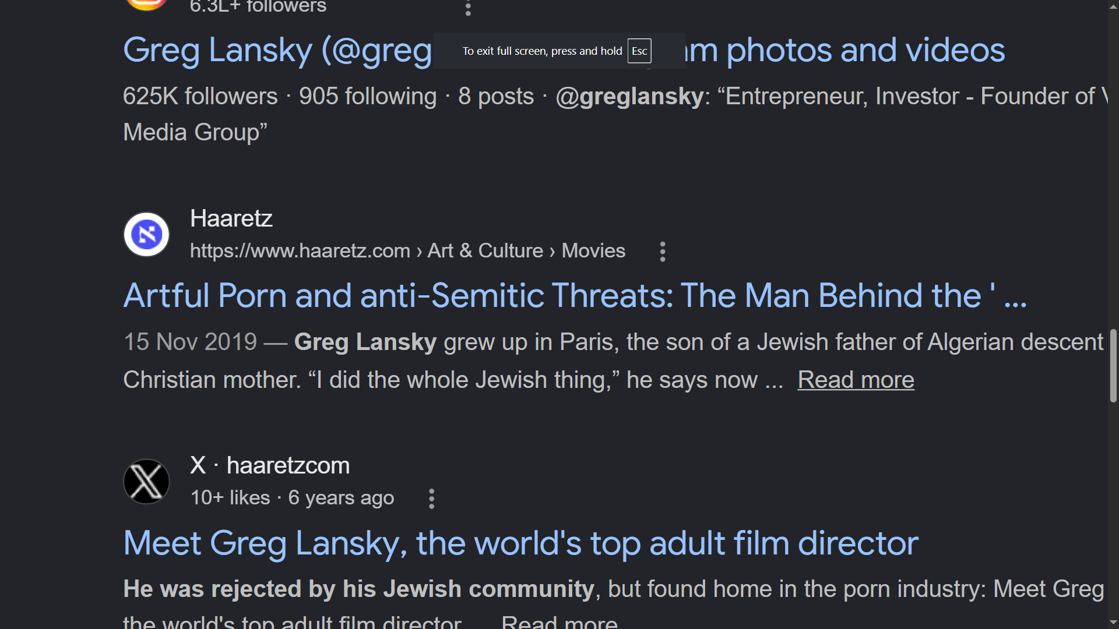1119x629 pixels.
Task: Open more options for Instagram result
Action: pyautogui.click(x=467, y=8)
